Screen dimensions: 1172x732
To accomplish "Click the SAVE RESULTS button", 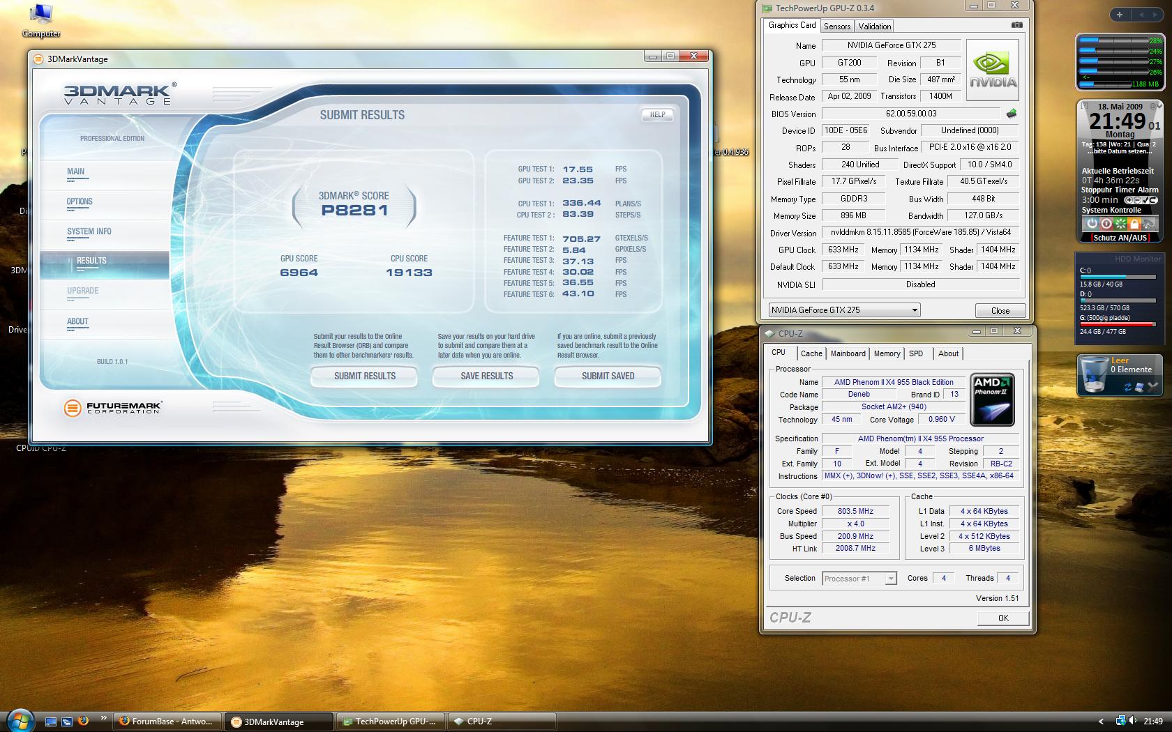I will coord(486,376).
